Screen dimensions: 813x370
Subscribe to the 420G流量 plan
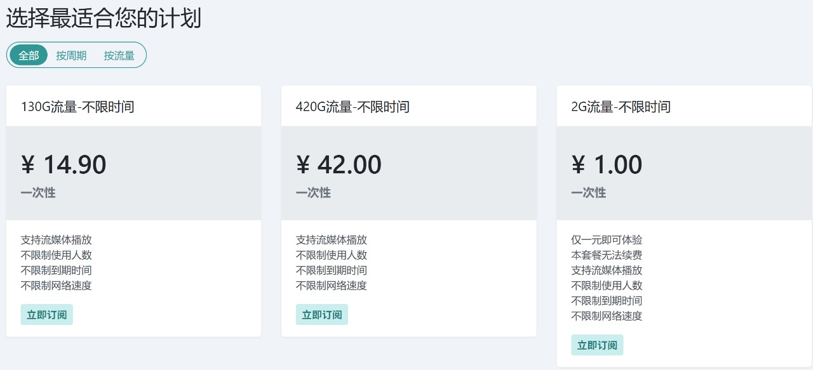[x=322, y=315]
